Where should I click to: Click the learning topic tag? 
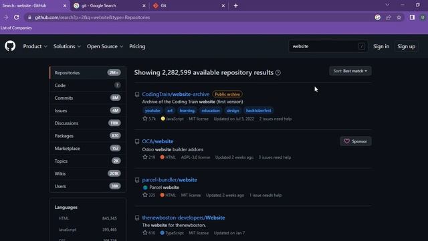(x=187, y=110)
